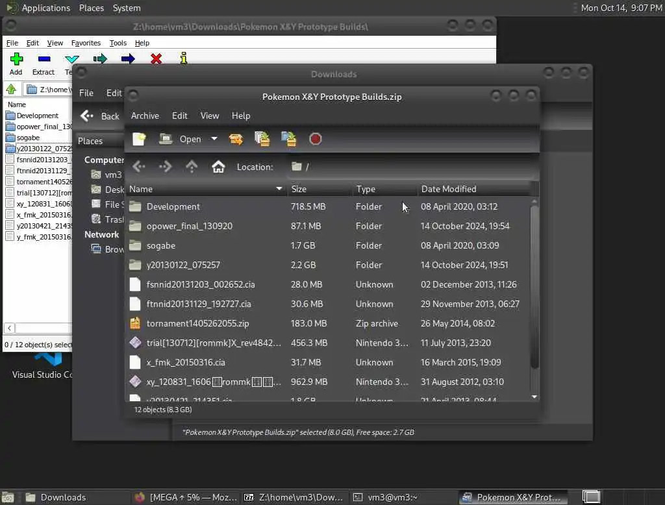
Task: Click the red Delete X icon in 7-Zip
Action: pyautogui.click(x=156, y=58)
